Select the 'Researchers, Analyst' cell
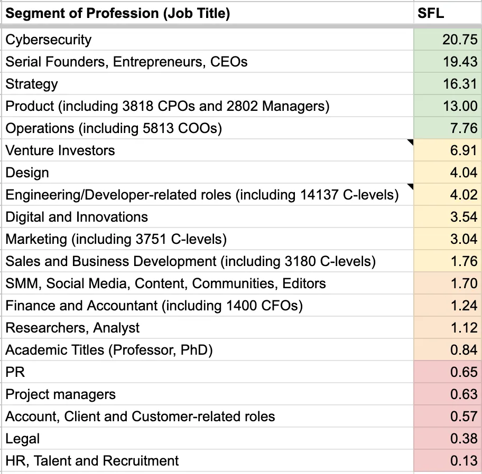 pos(208,328)
